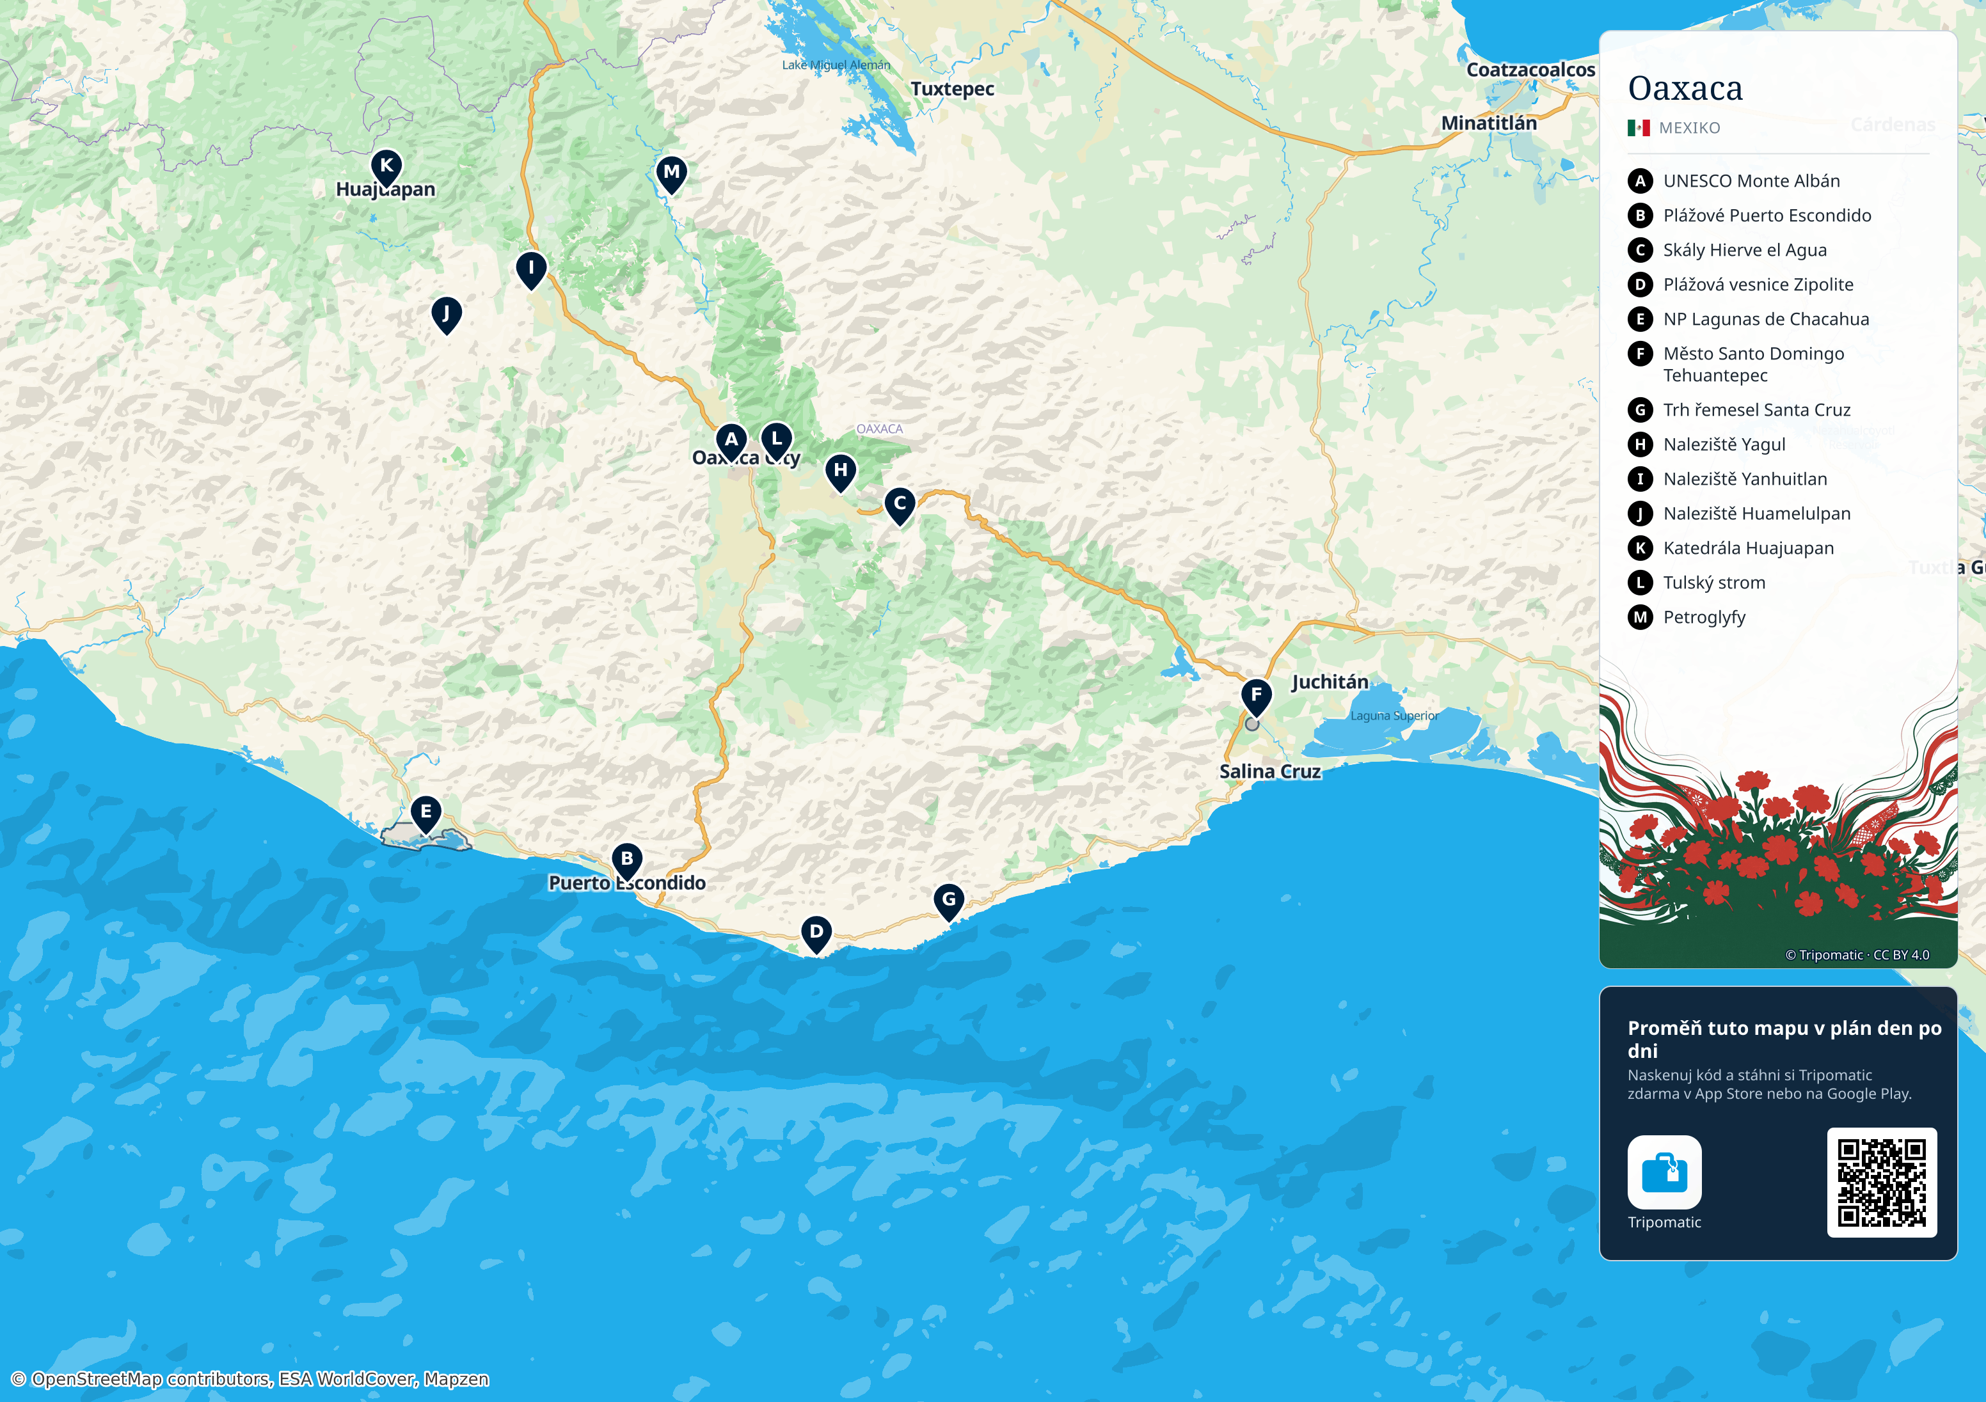The height and width of the screenshot is (1402, 1986).
Task: Select 'Město Santo Domingo Tehuantepec' entry
Action: (x=1753, y=364)
